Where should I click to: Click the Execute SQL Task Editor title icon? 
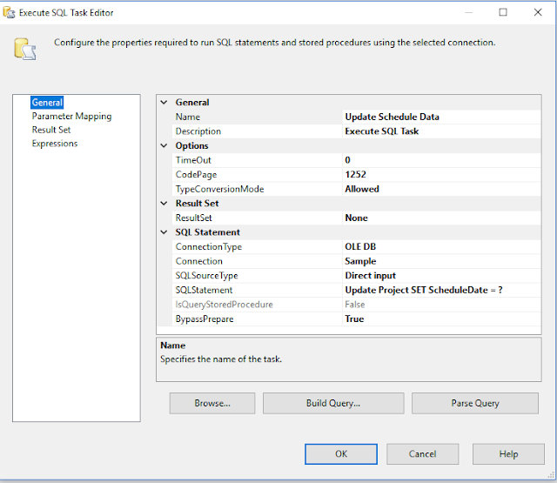pos(9,12)
